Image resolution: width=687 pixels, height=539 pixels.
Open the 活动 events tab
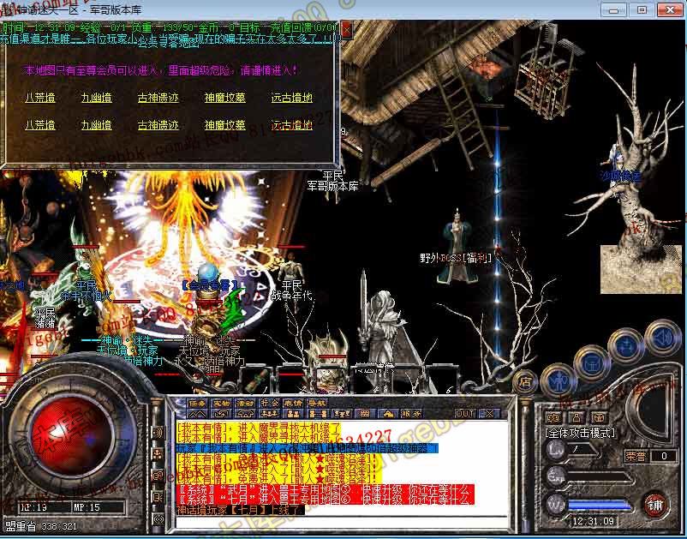point(245,403)
